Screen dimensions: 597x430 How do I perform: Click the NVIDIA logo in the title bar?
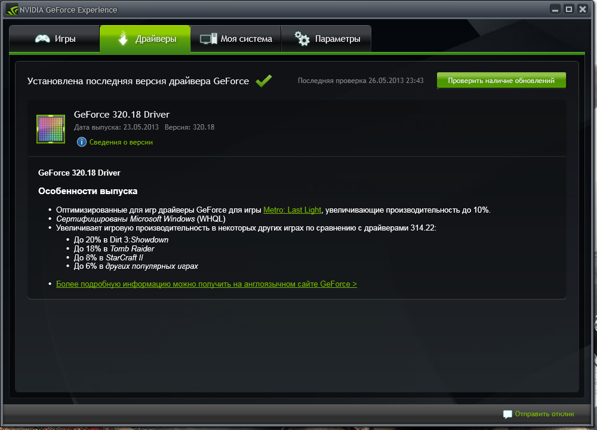12,10
